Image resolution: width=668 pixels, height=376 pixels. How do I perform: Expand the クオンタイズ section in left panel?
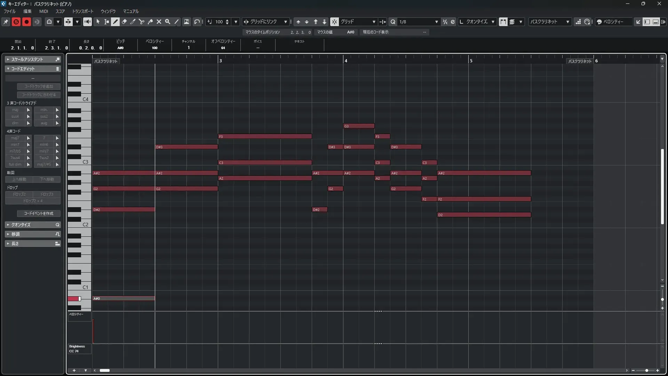tap(33, 225)
